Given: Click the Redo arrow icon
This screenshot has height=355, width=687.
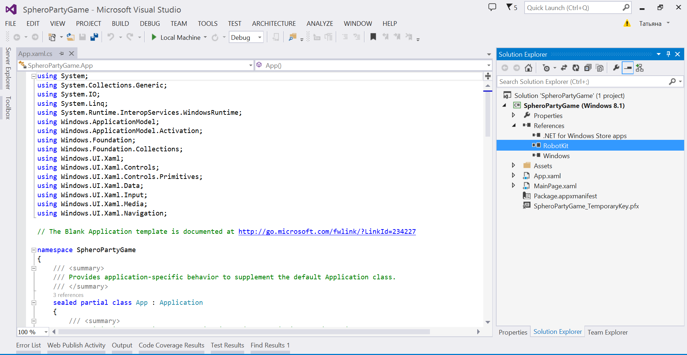Looking at the screenshot, I should pos(130,37).
